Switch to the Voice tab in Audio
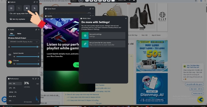207x107 pixels. point(19,34)
